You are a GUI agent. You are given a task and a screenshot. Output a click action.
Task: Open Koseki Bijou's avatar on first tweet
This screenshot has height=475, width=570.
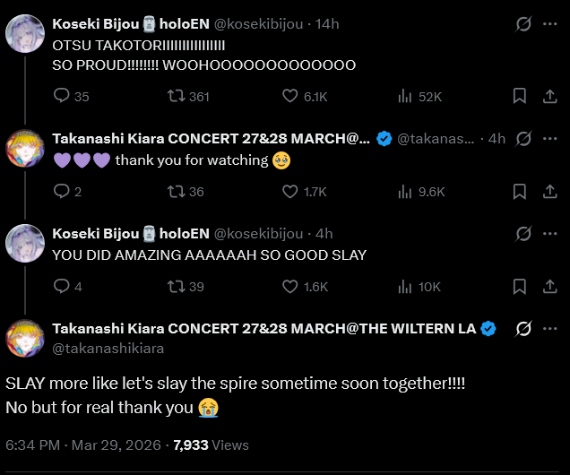pos(25,33)
